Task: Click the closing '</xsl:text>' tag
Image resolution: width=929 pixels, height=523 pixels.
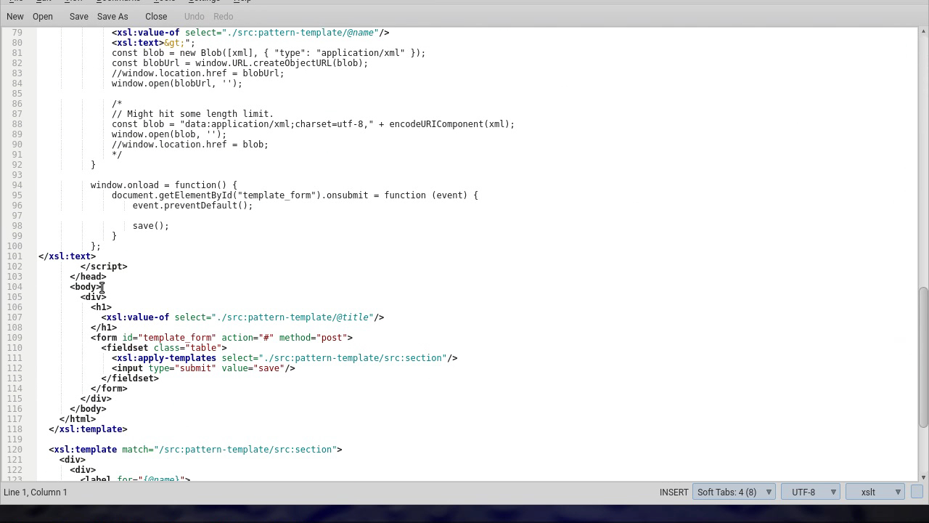Action: pos(67,256)
